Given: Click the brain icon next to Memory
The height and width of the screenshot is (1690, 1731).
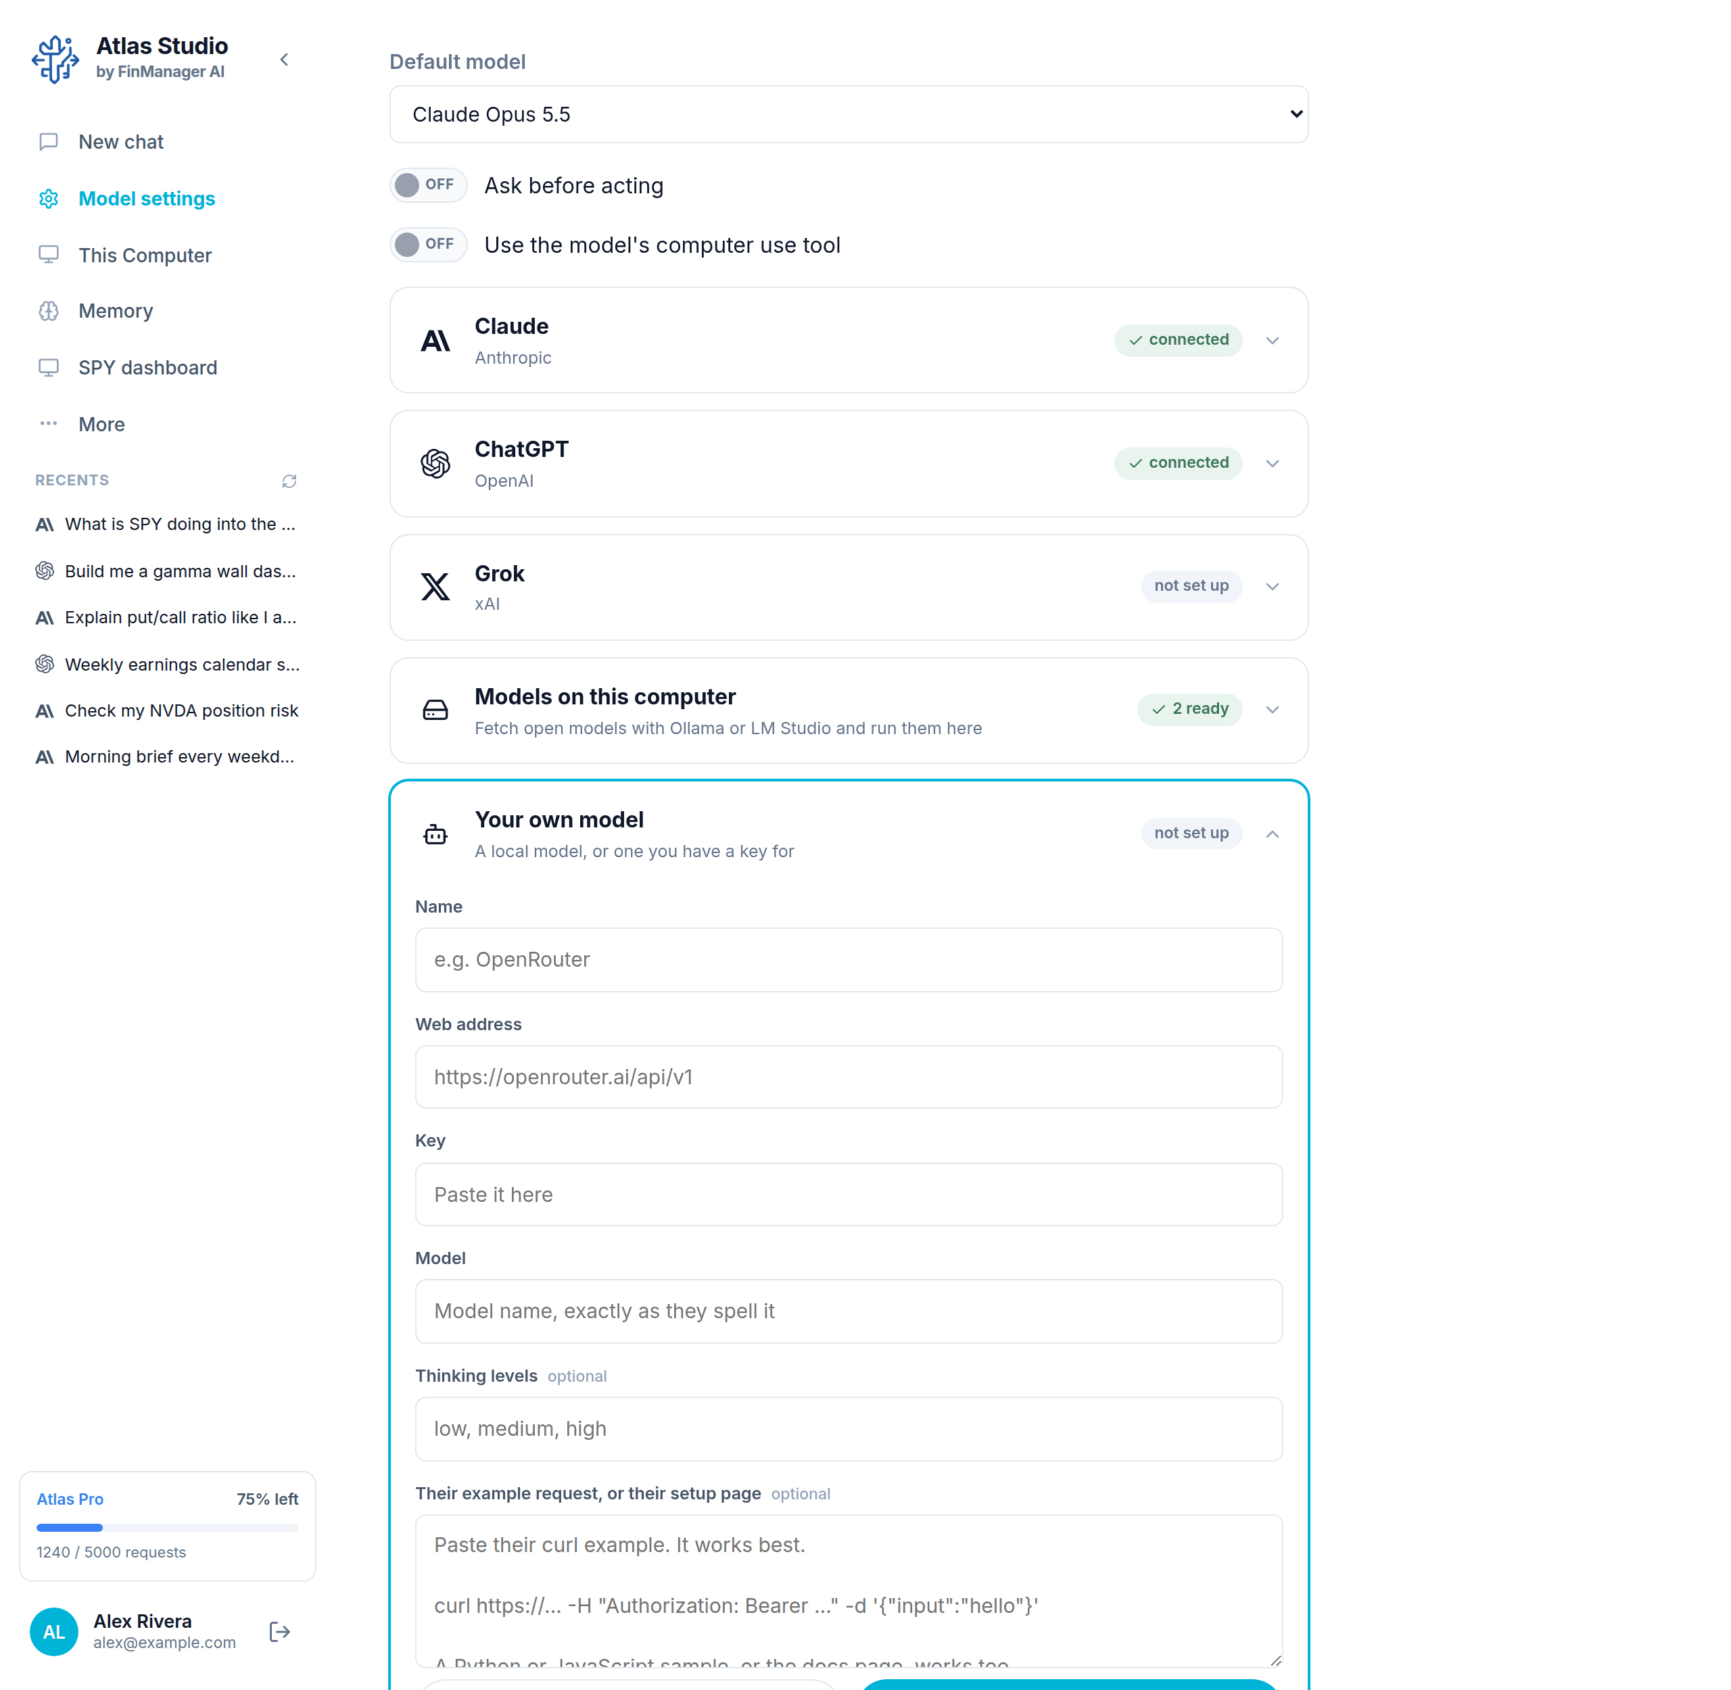Looking at the screenshot, I should [x=49, y=312].
